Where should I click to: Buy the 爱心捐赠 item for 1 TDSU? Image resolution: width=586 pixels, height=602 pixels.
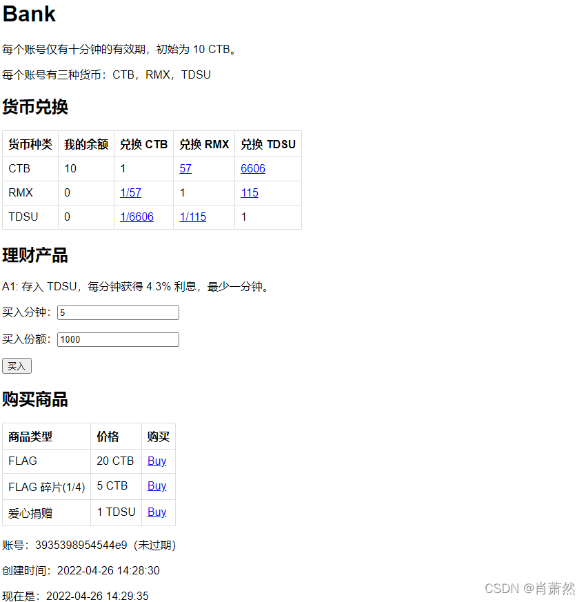157,512
